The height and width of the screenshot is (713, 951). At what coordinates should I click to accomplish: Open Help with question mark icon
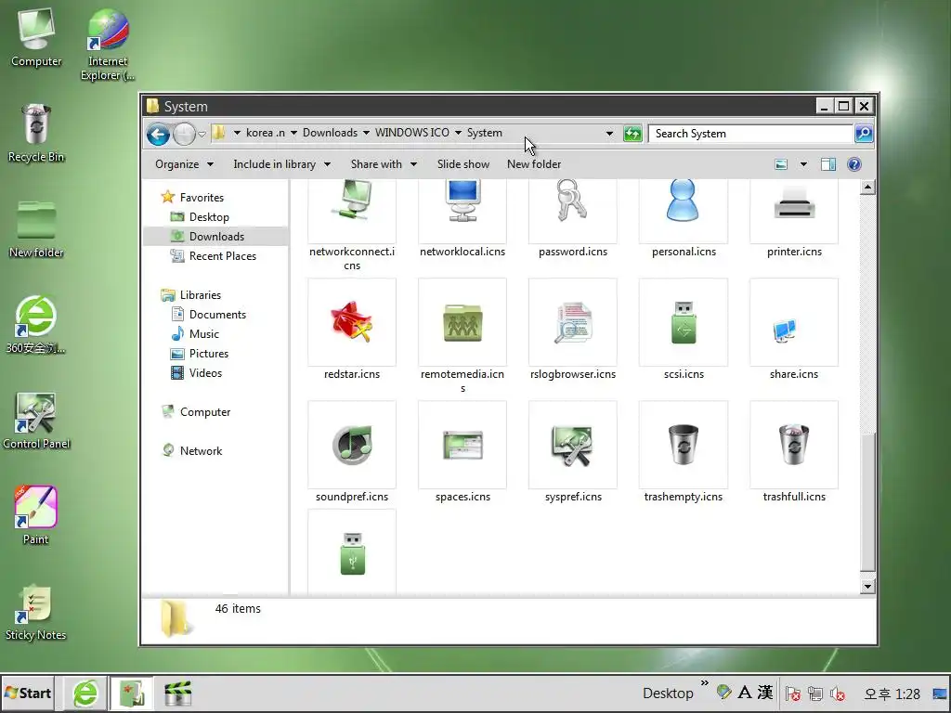point(854,164)
